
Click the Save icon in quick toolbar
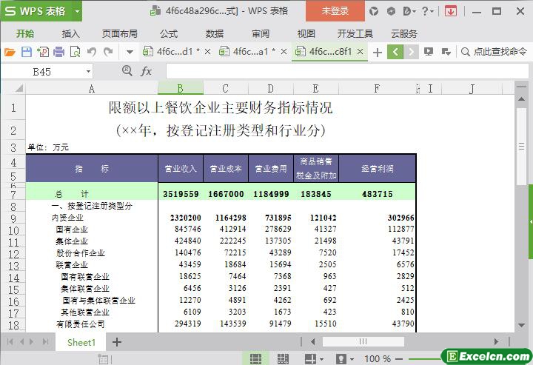point(26,52)
